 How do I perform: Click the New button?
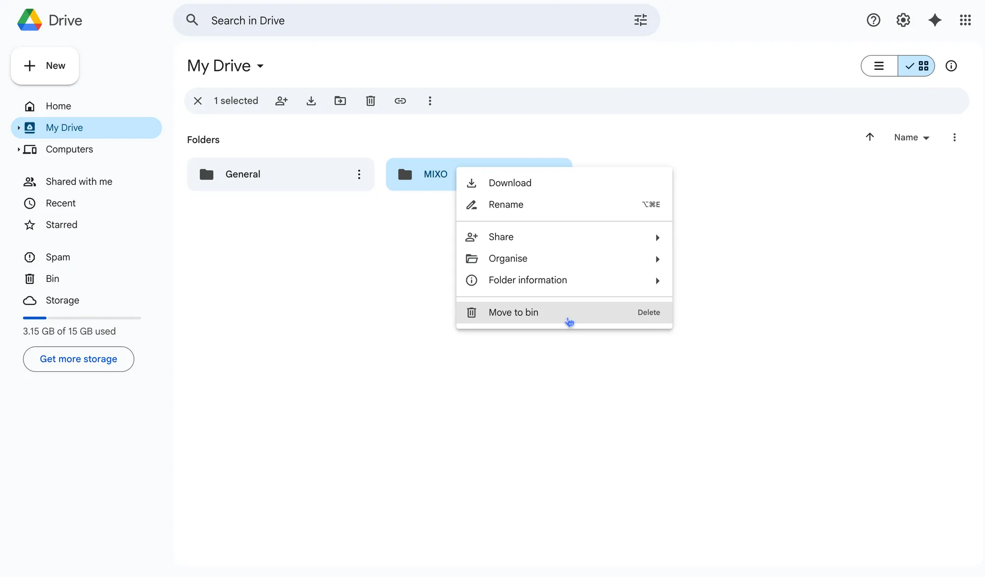[x=45, y=66]
